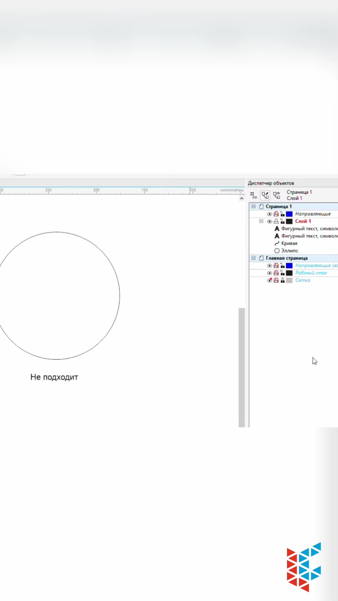
Task: Select the Кривая object in the tree
Action: 286,244
